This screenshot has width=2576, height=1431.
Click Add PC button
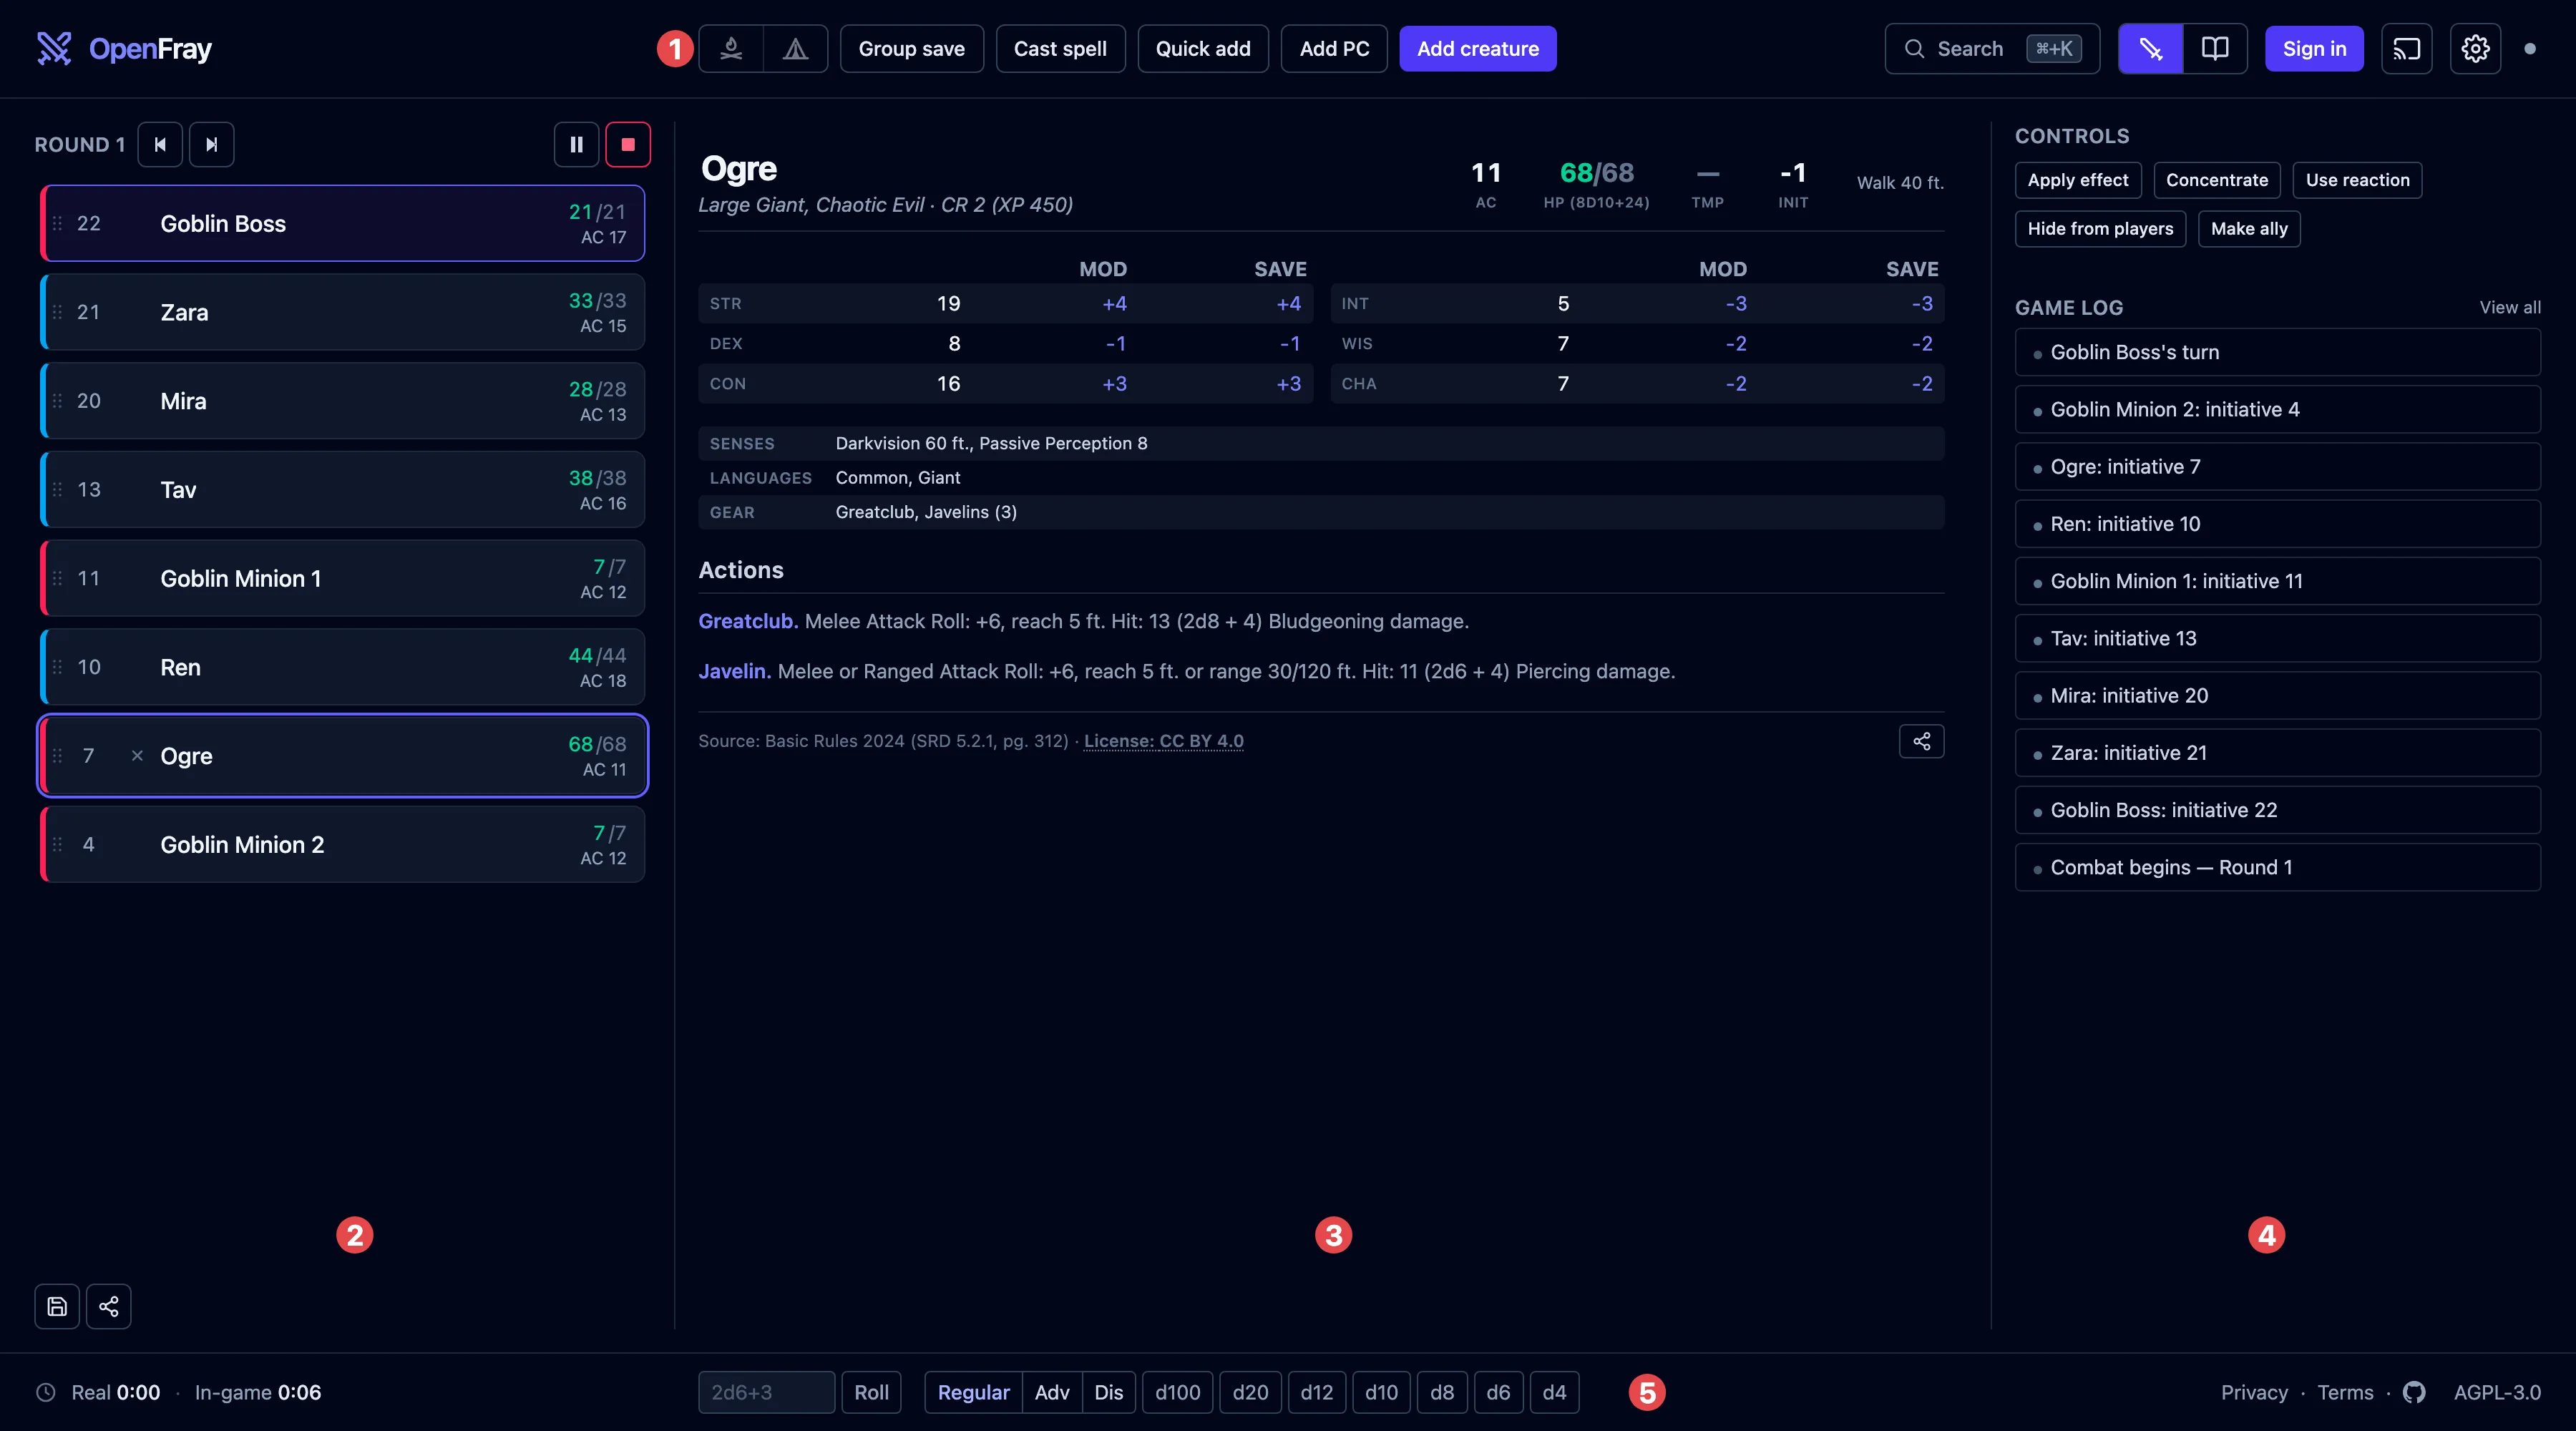tap(1334, 48)
